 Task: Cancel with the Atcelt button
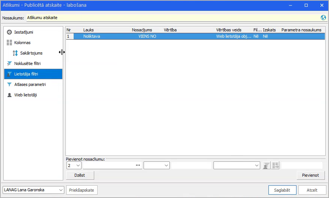pos(312,190)
